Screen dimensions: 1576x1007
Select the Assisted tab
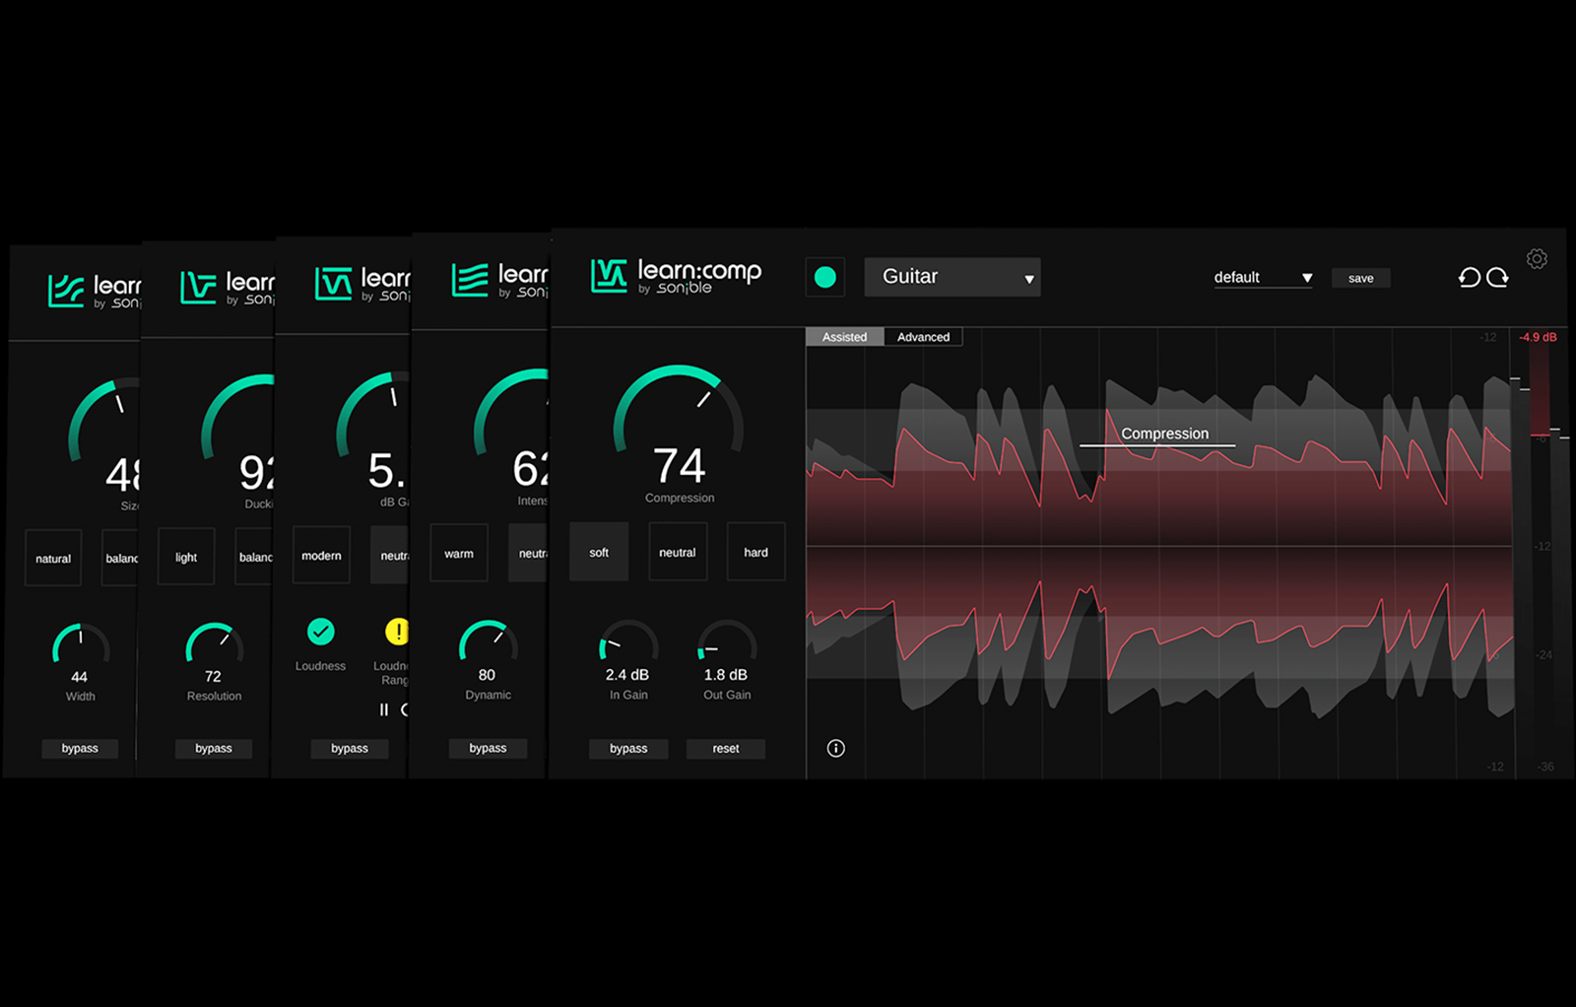(x=843, y=336)
